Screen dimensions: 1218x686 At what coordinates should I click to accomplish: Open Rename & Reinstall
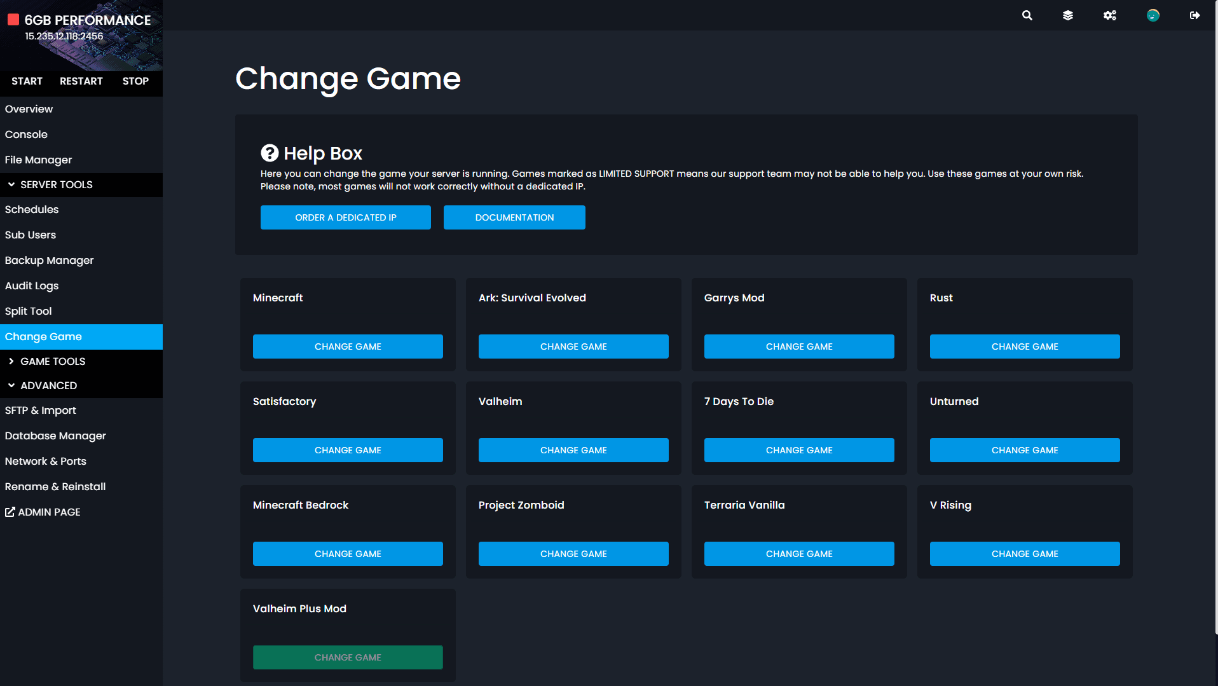81,486
